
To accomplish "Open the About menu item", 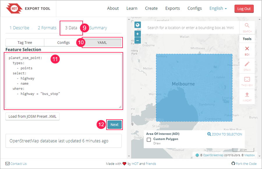I will pos(113,8).
